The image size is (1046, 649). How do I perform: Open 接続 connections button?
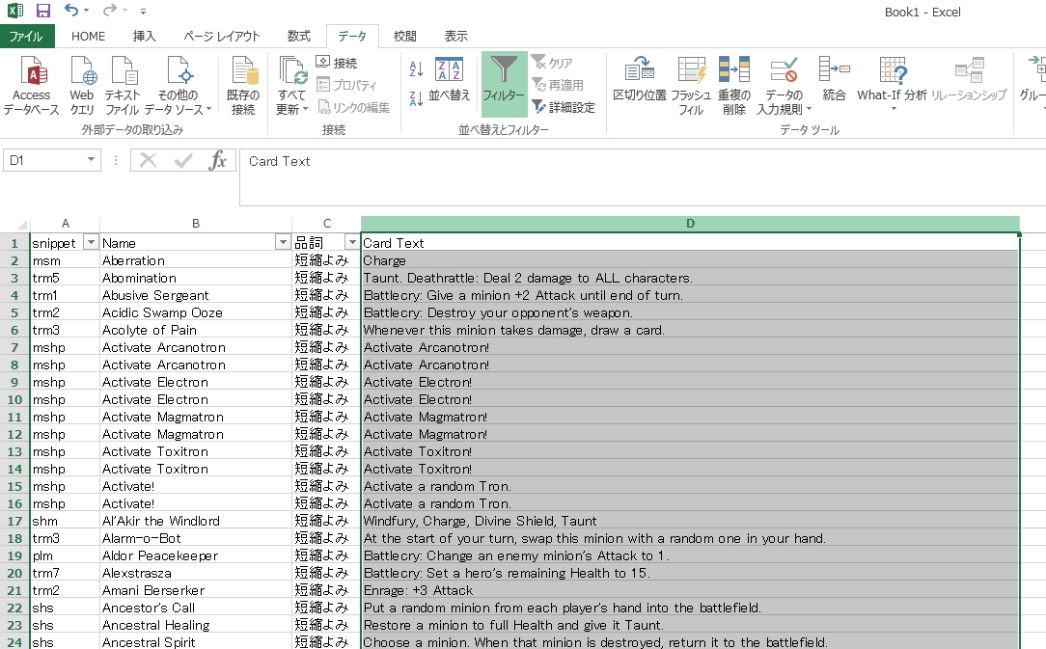337,63
